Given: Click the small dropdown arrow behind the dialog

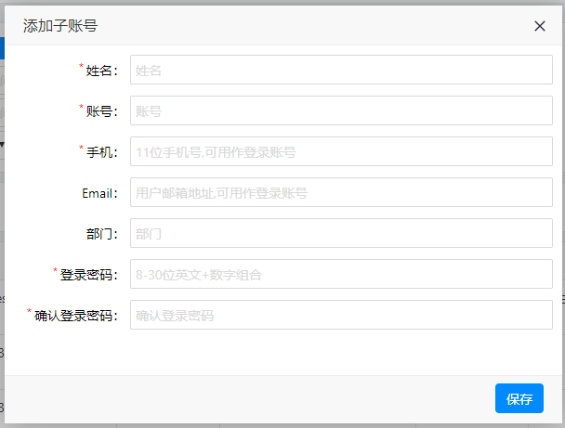Looking at the screenshot, I should 2,144.
